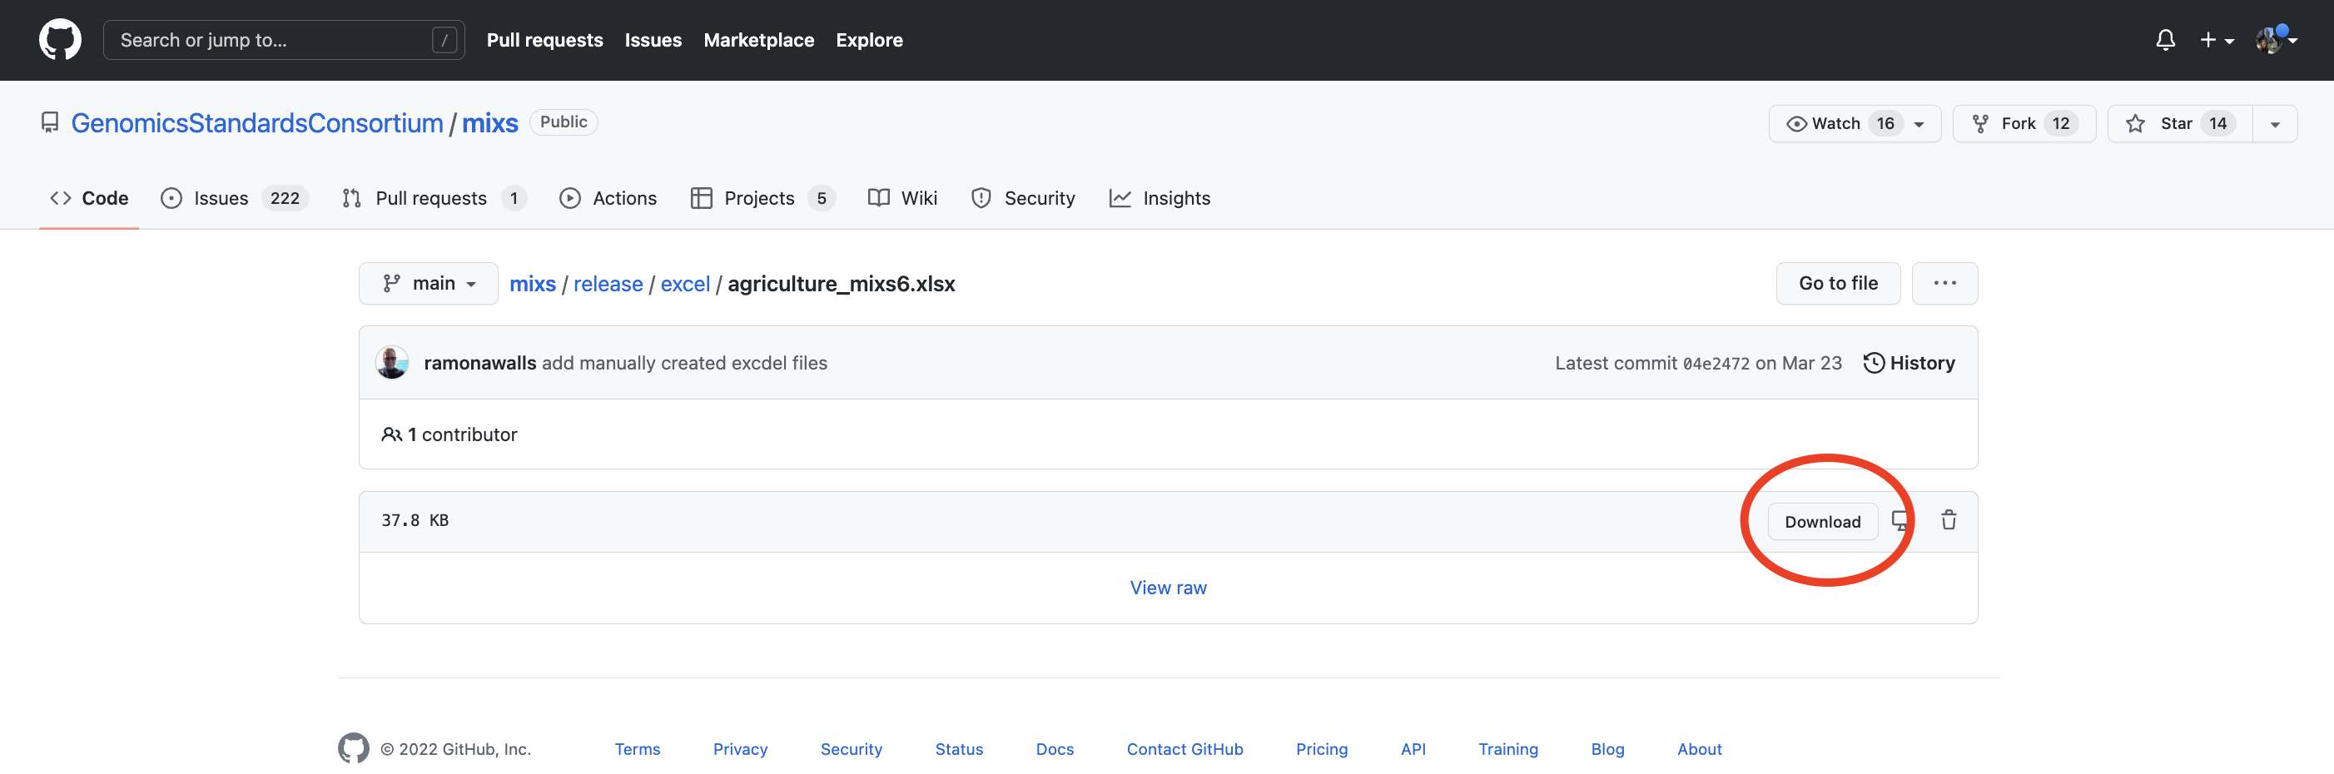
Task: Expand the star lists dropdown arrow
Action: point(2274,123)
